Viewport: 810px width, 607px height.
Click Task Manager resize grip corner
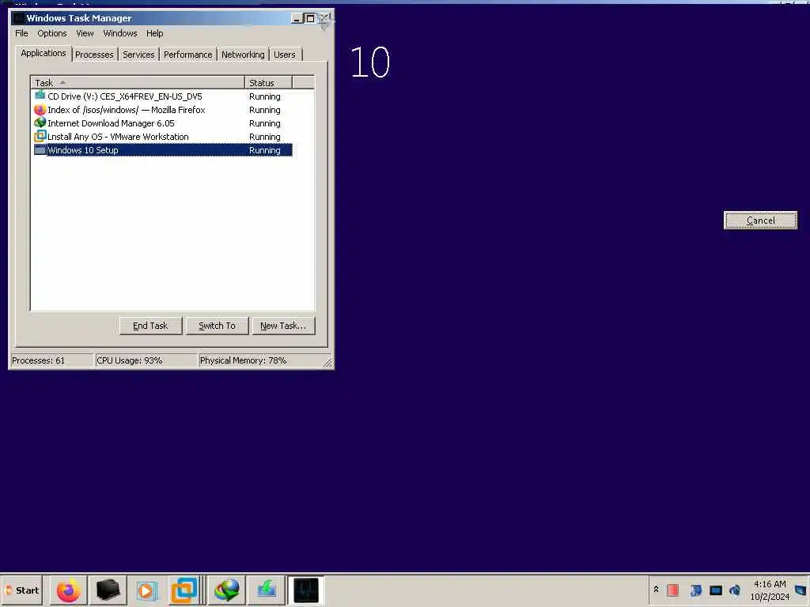click(328, 362)
